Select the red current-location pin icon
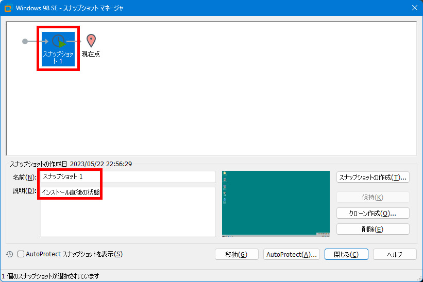Image resolution: width=423 pixels, height=282 pixels. pos(91,41)
